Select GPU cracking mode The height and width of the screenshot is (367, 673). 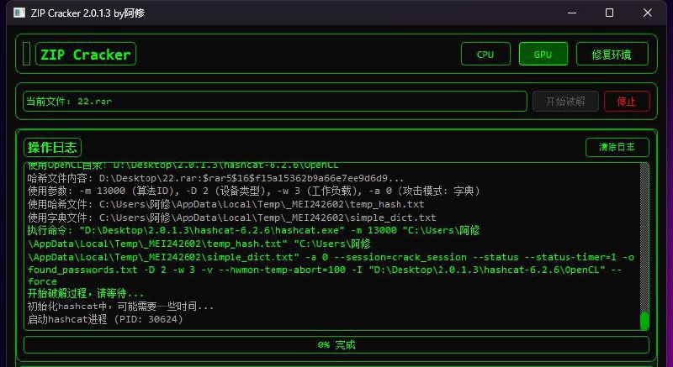pos(543,55)
